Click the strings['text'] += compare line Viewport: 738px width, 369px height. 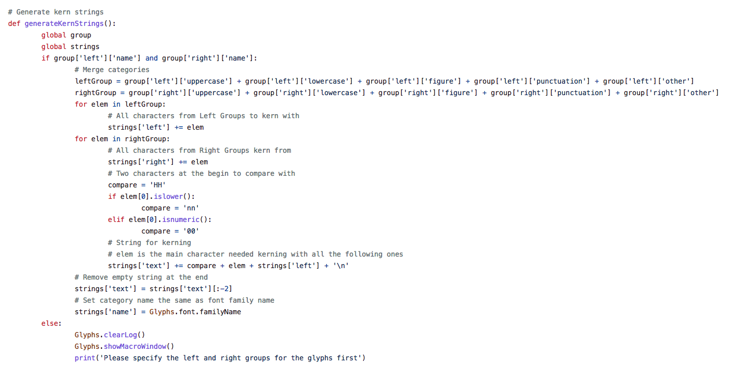(x=228, y=266)
